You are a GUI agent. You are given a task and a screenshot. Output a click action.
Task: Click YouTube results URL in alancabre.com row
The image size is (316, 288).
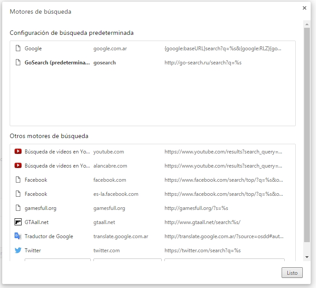[x=223, y=166]
